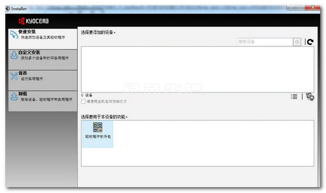Focus the 搜索设备 search box

point(265,42)
